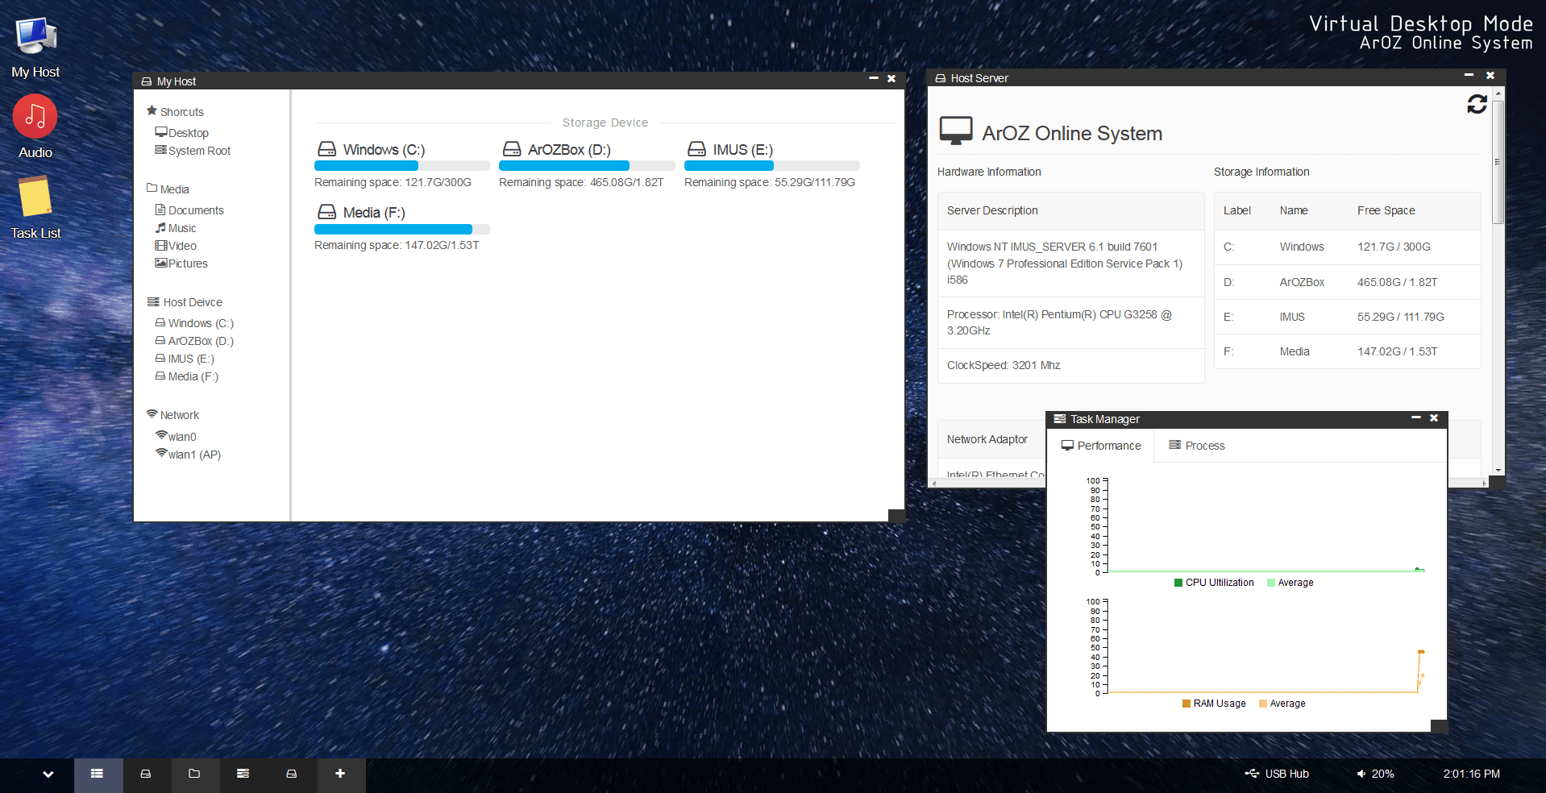Click the plus icon in the taskbar

(x=340, y=774)
